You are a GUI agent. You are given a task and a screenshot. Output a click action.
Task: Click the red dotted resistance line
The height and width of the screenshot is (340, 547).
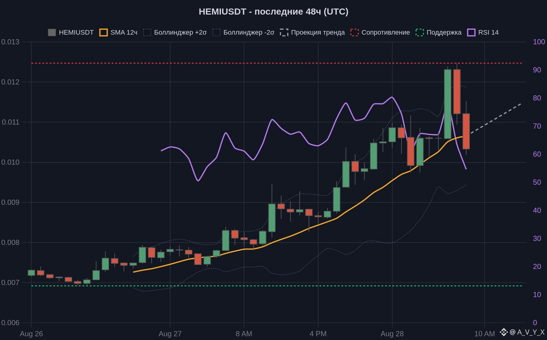[x=277, y=63]
